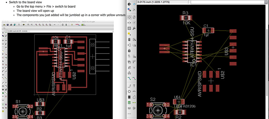The width and height of the screenshot is (269, 119).
Task: Select Meander tool in right EAGLE window
Action: click(x=129, y=73)
